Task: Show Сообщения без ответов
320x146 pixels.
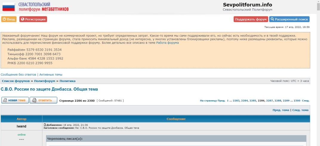Action: [18, 74]
